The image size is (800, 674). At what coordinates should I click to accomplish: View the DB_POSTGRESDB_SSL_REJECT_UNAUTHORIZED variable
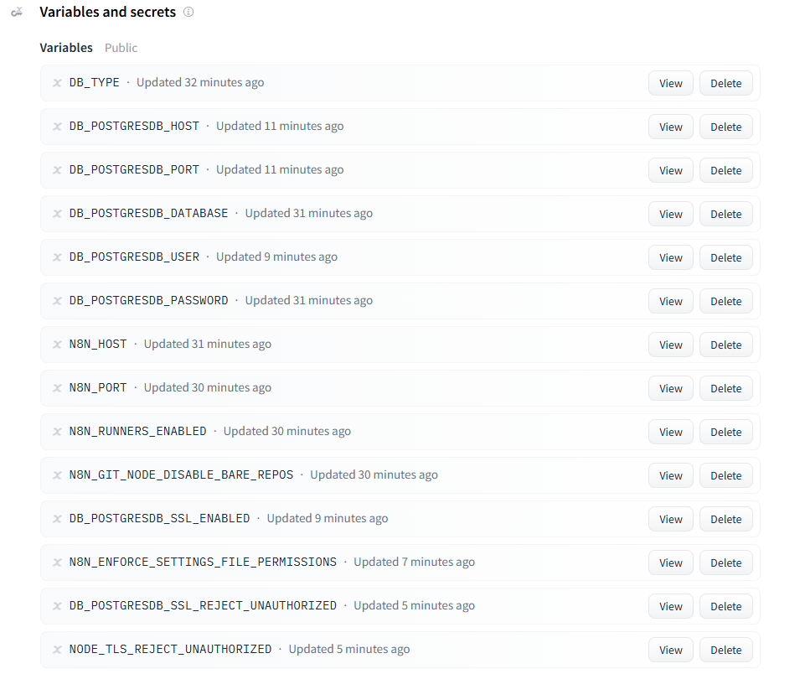pyautogui.click(x=670, y=606)
